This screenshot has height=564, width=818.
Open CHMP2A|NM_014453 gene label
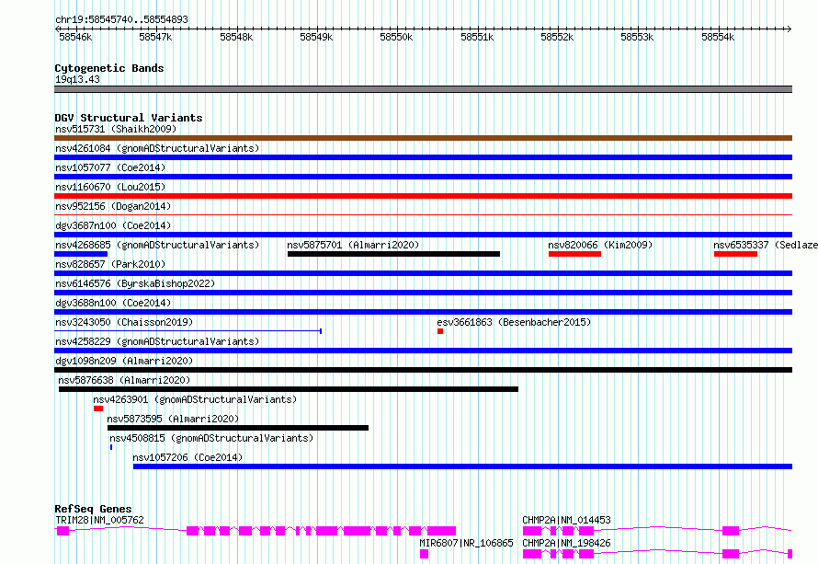566,520
